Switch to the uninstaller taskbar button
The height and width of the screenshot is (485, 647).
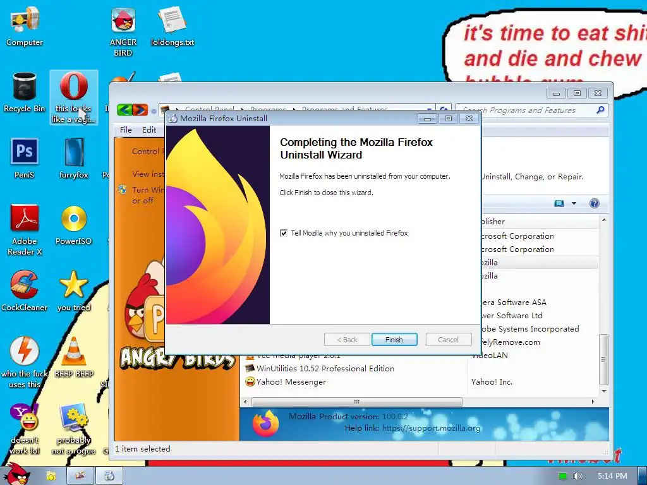pyautogui.click(x=109, y=476)
